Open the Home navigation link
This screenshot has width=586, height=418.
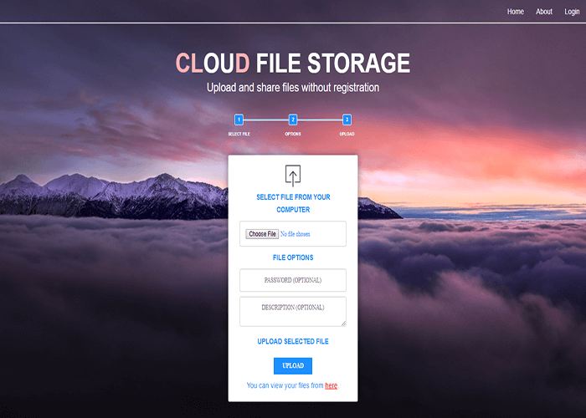pos(516,12)
